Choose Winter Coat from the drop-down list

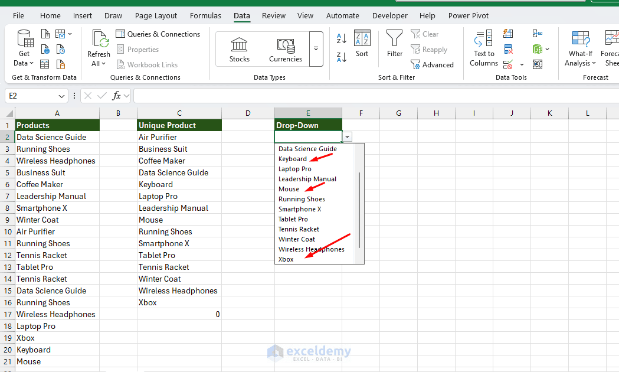click(x=296, y=239)
